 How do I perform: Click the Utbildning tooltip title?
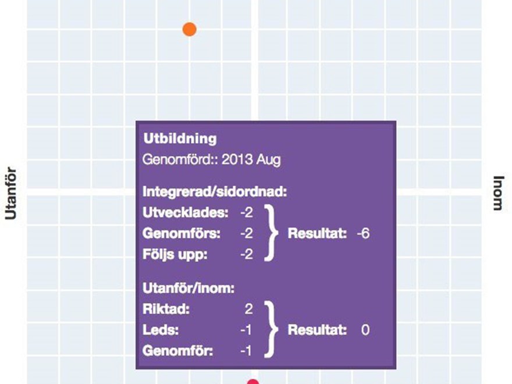pyautogui.click(x=180, y=138)
